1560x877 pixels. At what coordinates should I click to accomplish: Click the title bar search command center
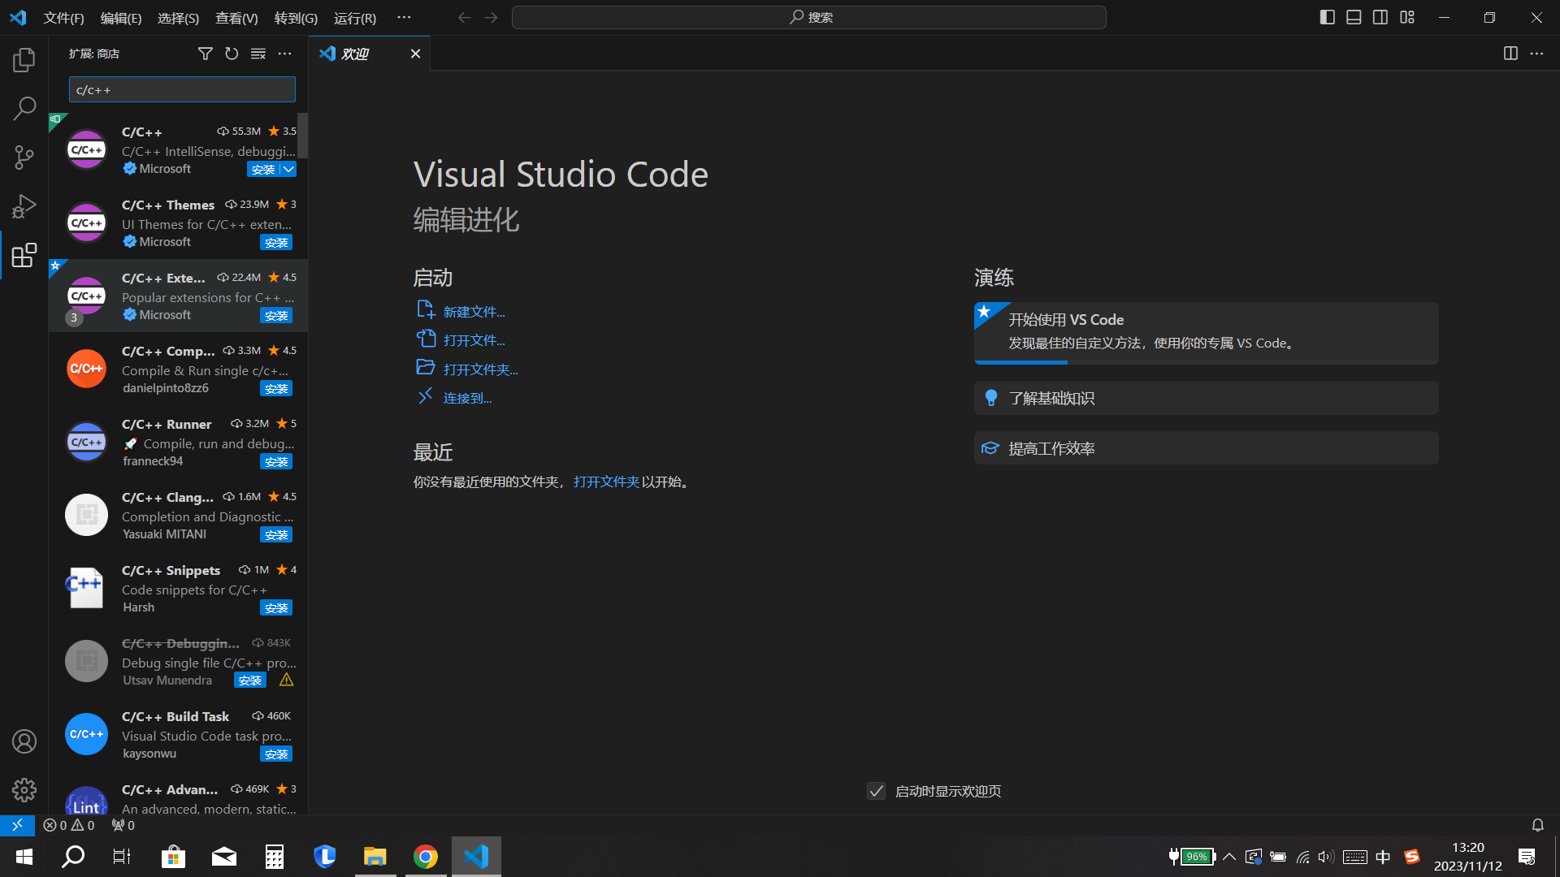coord(808,17)
